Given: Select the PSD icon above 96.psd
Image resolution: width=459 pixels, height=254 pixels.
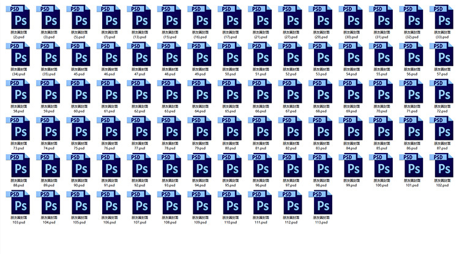Looking at the screenshot, I should click(260, 165).
